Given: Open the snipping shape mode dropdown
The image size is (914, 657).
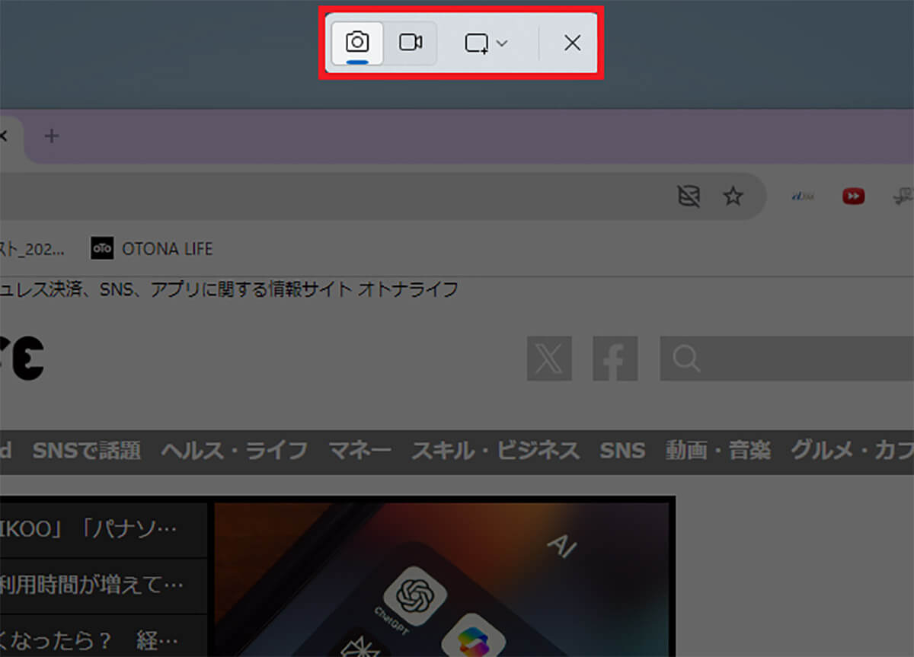Looking at the screenshot, I should click(x=486, y=43).
